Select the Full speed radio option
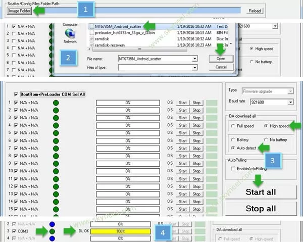Screen dimensions: 303x242 click(x=233, y=126)
